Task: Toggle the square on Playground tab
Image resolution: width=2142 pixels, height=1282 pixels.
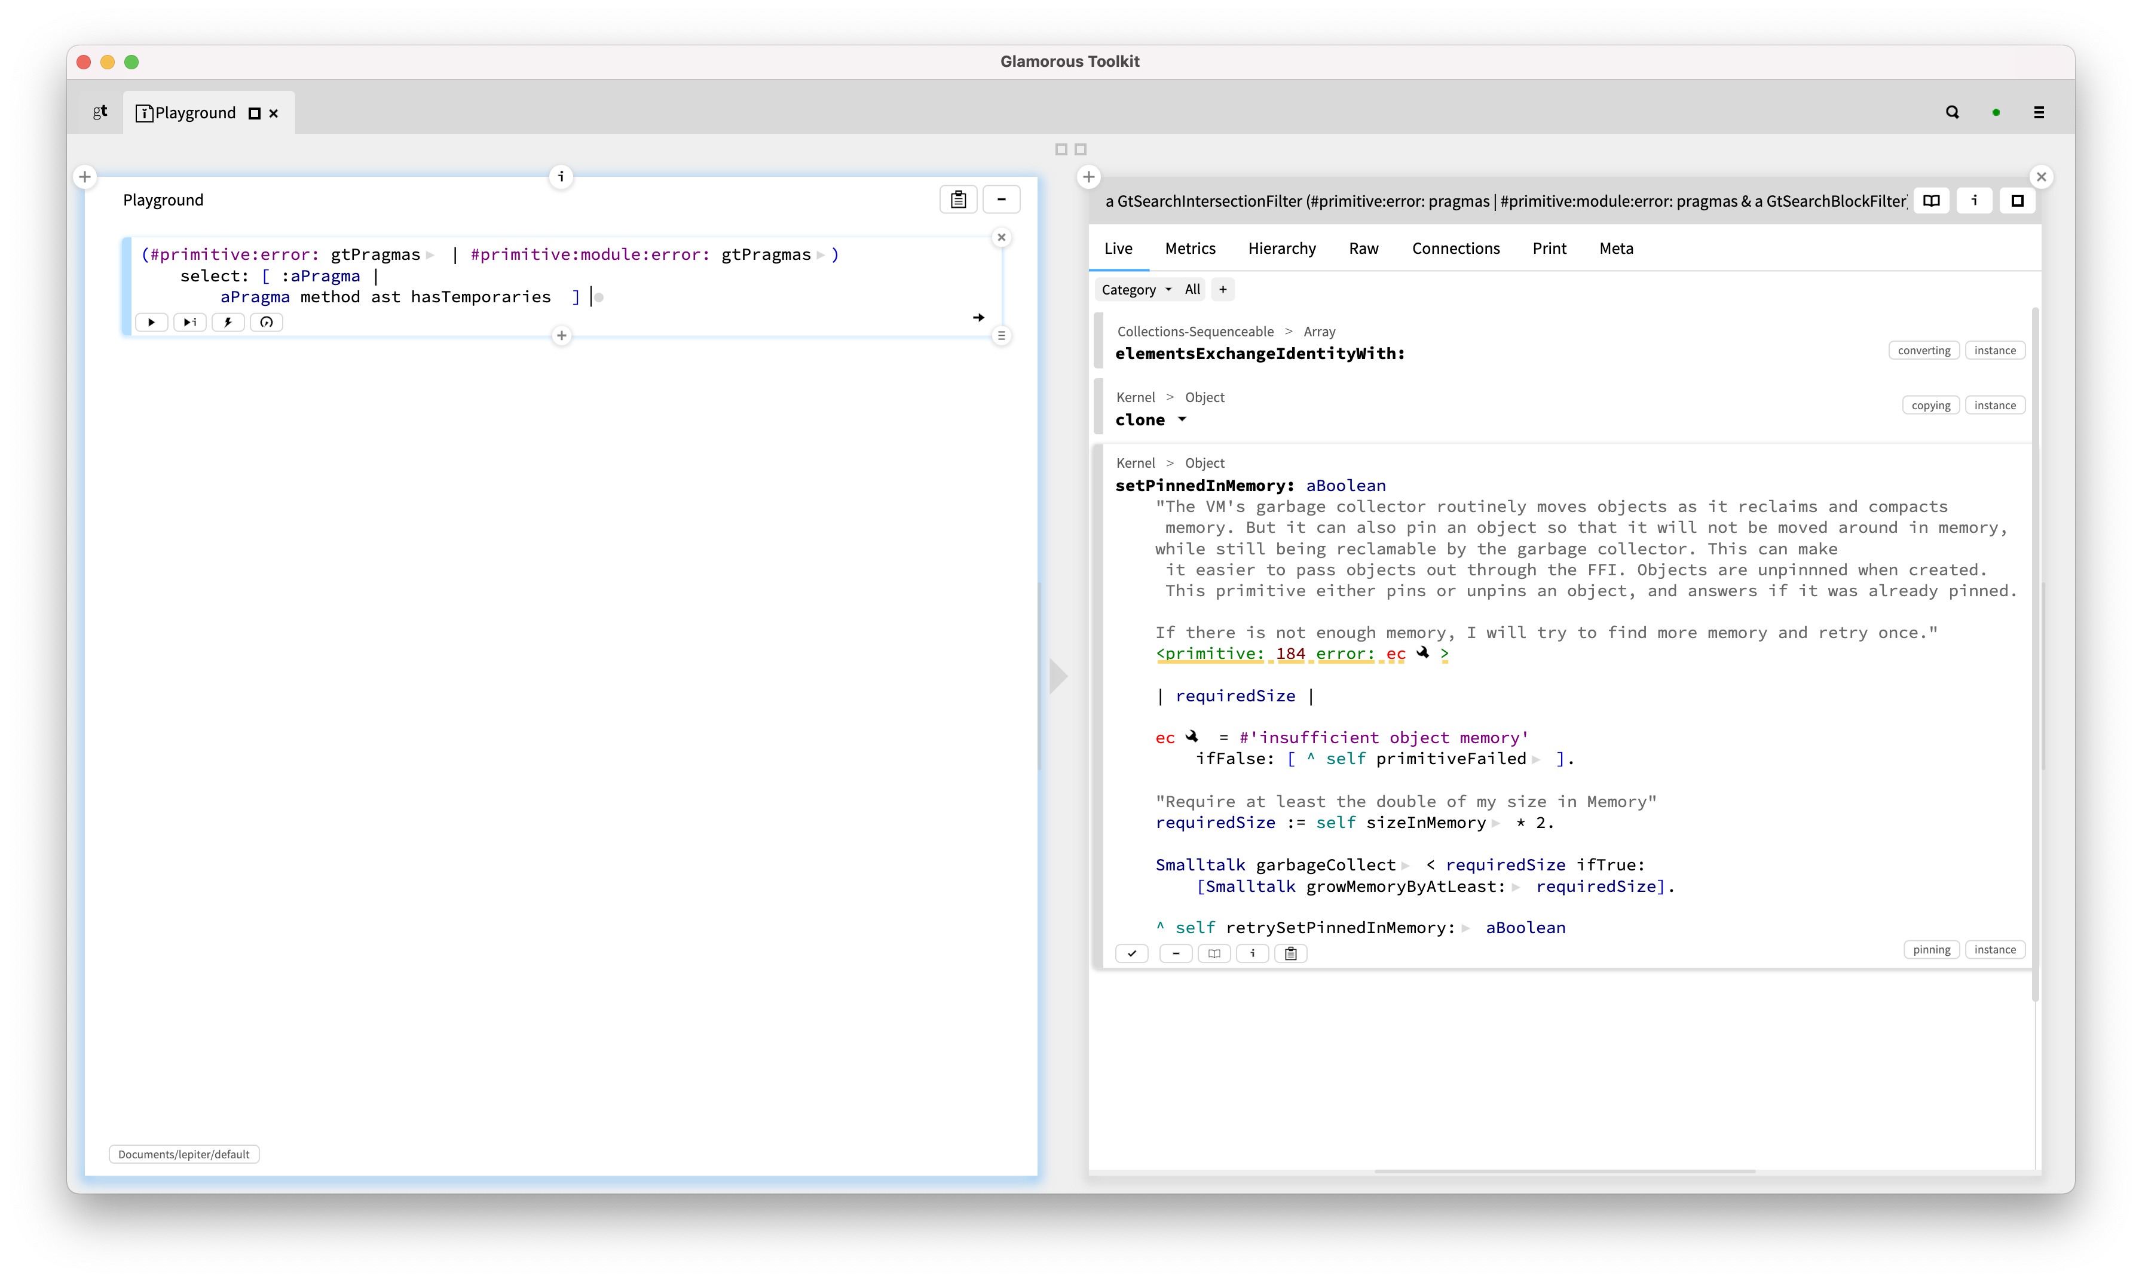Action: (254, 113)
